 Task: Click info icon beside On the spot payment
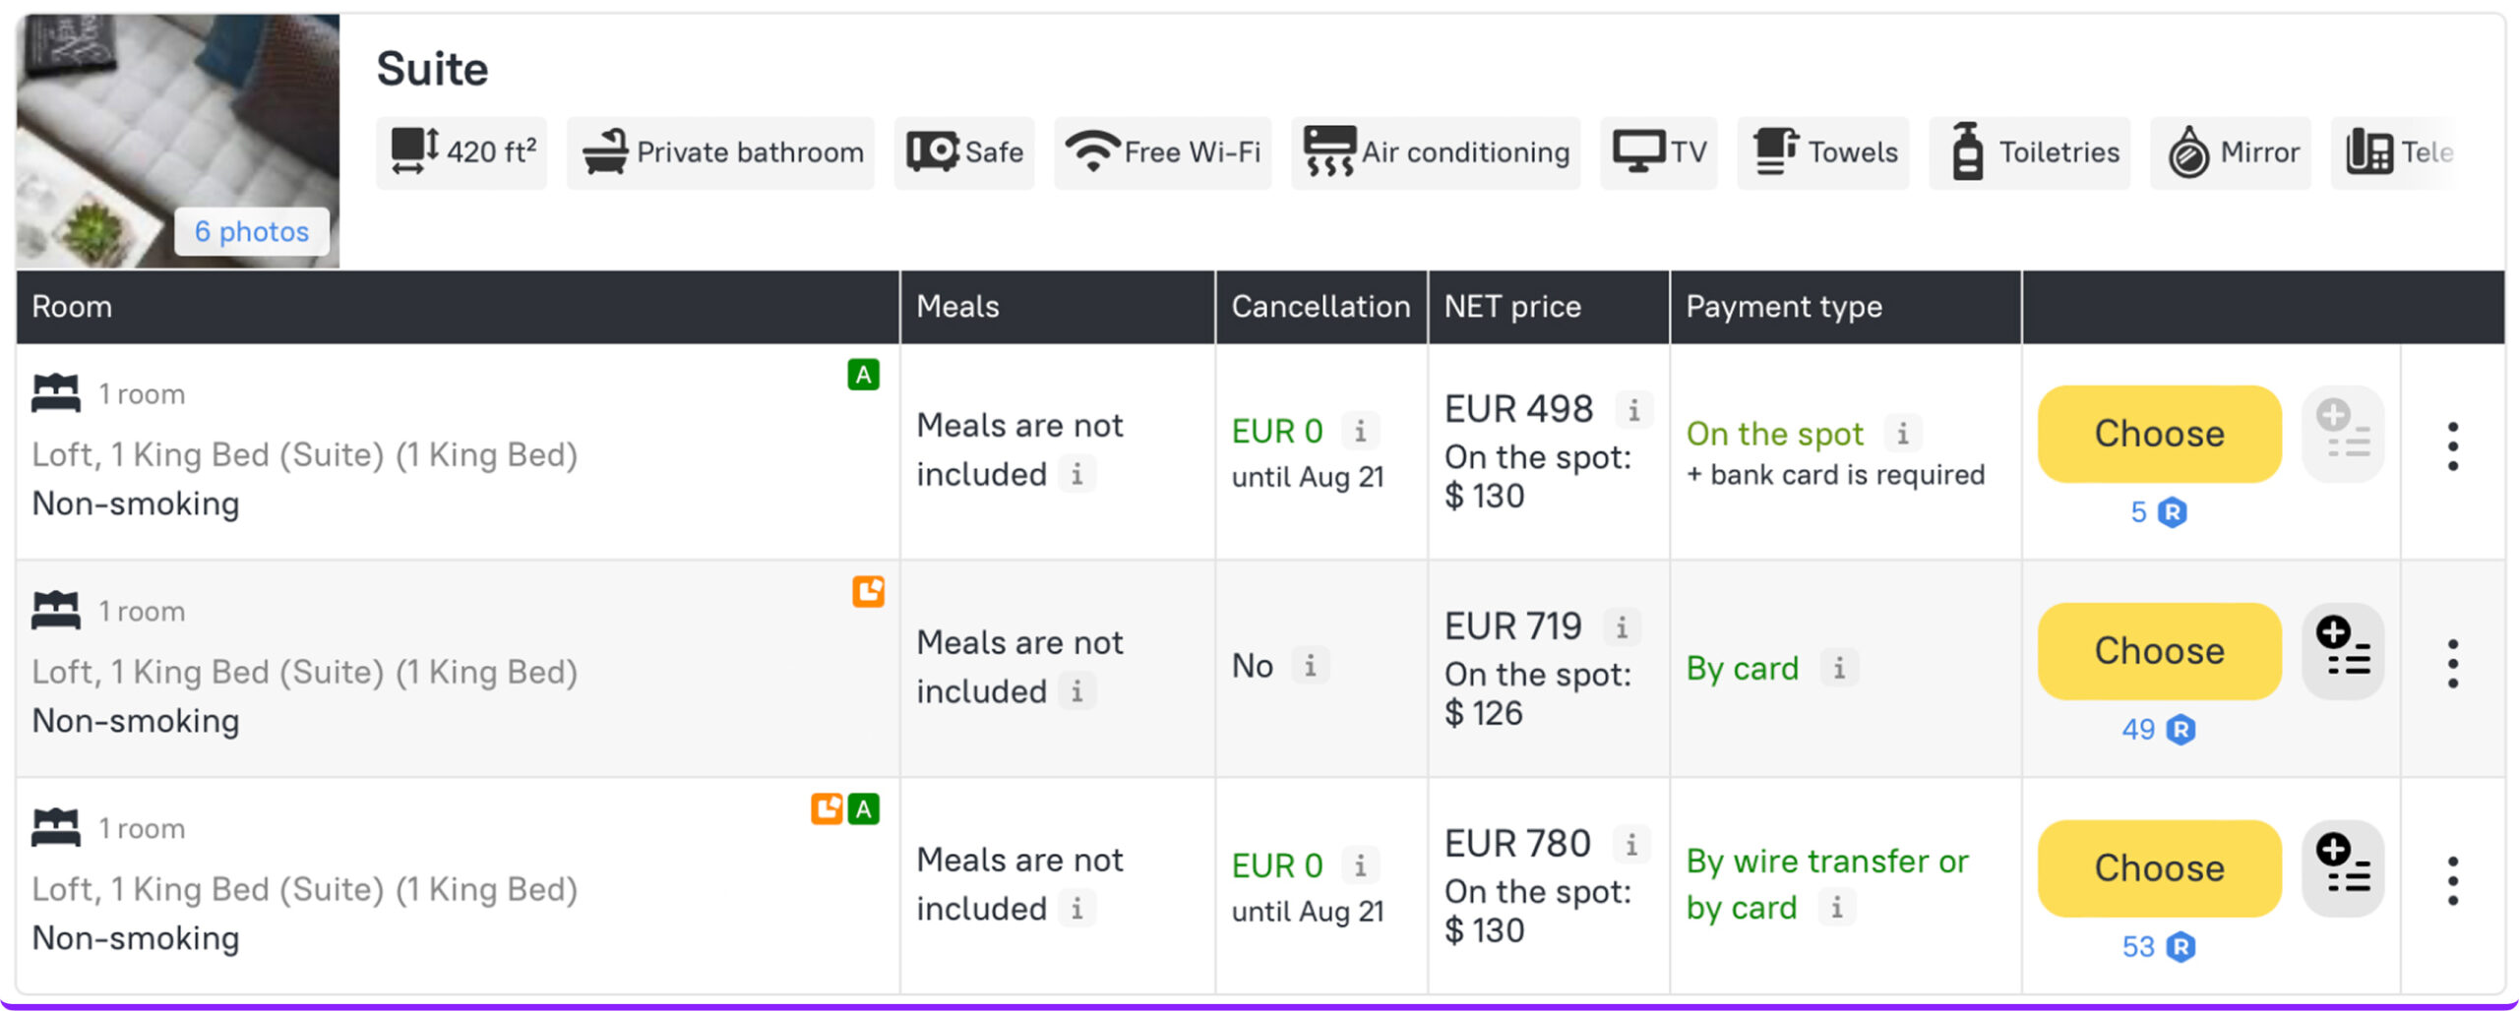1903,434
